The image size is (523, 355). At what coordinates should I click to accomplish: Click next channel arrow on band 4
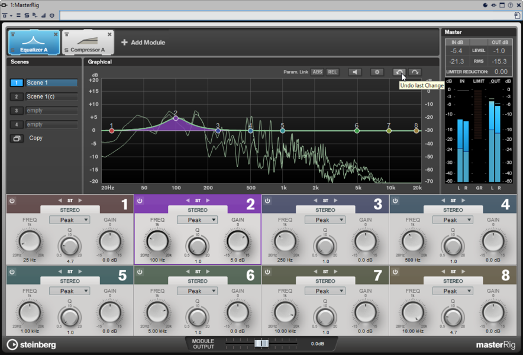[x=463, y=201]
